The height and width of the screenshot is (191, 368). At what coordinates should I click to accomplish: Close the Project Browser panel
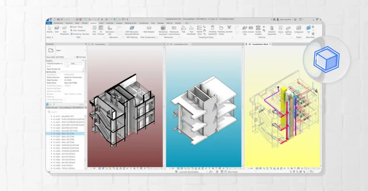coord(86,108)
